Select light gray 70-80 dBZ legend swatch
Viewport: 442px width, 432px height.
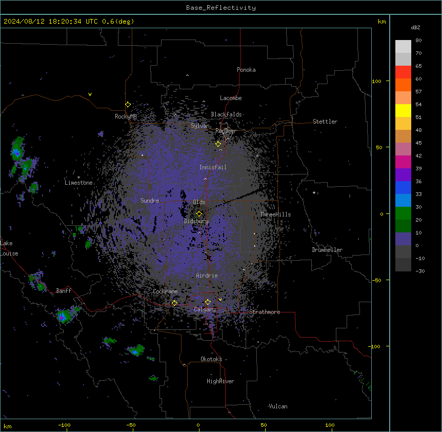coord(403,47)
